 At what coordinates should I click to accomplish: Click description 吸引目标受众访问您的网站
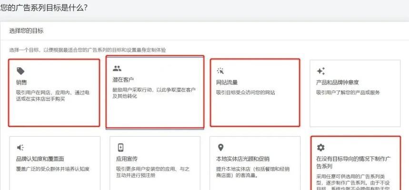pos(246,93)
